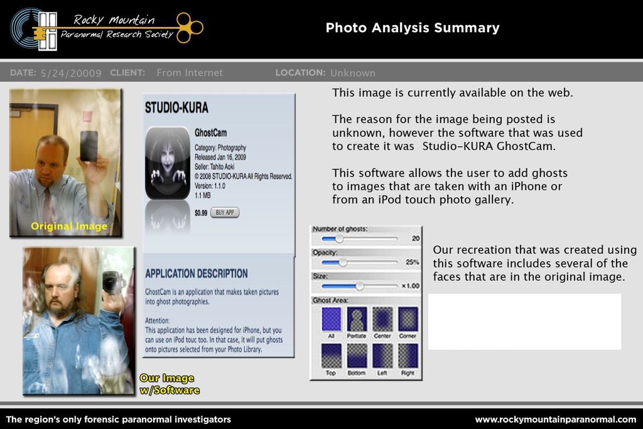Click the Size slider handle

pyautogui.click(x=360, y=286)
